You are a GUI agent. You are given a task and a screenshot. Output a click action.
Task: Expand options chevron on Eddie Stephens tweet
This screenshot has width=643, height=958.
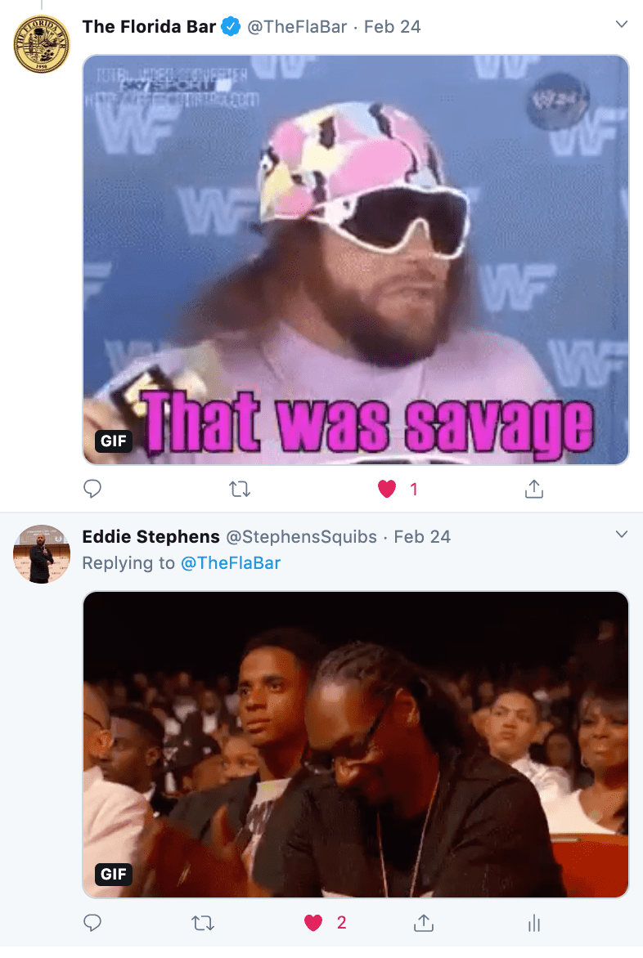622,535
